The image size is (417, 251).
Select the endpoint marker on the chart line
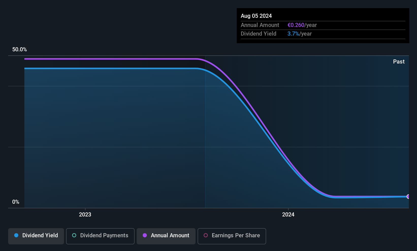point(408,196)
